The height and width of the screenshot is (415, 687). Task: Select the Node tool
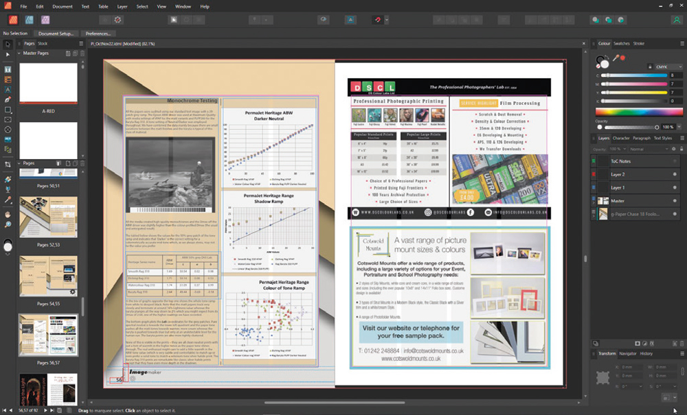tap(8, 55)
